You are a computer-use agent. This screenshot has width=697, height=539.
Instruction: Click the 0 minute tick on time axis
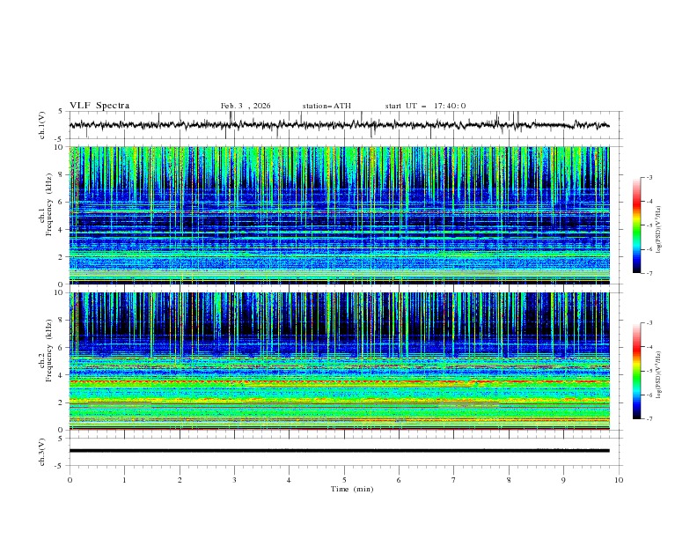70,480
